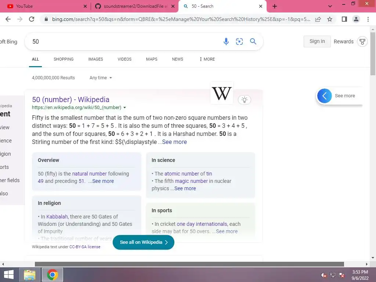
Task: Close the soundstreamer2 GitHub tab
Action: pyautogui.click(x=173, y=6)
